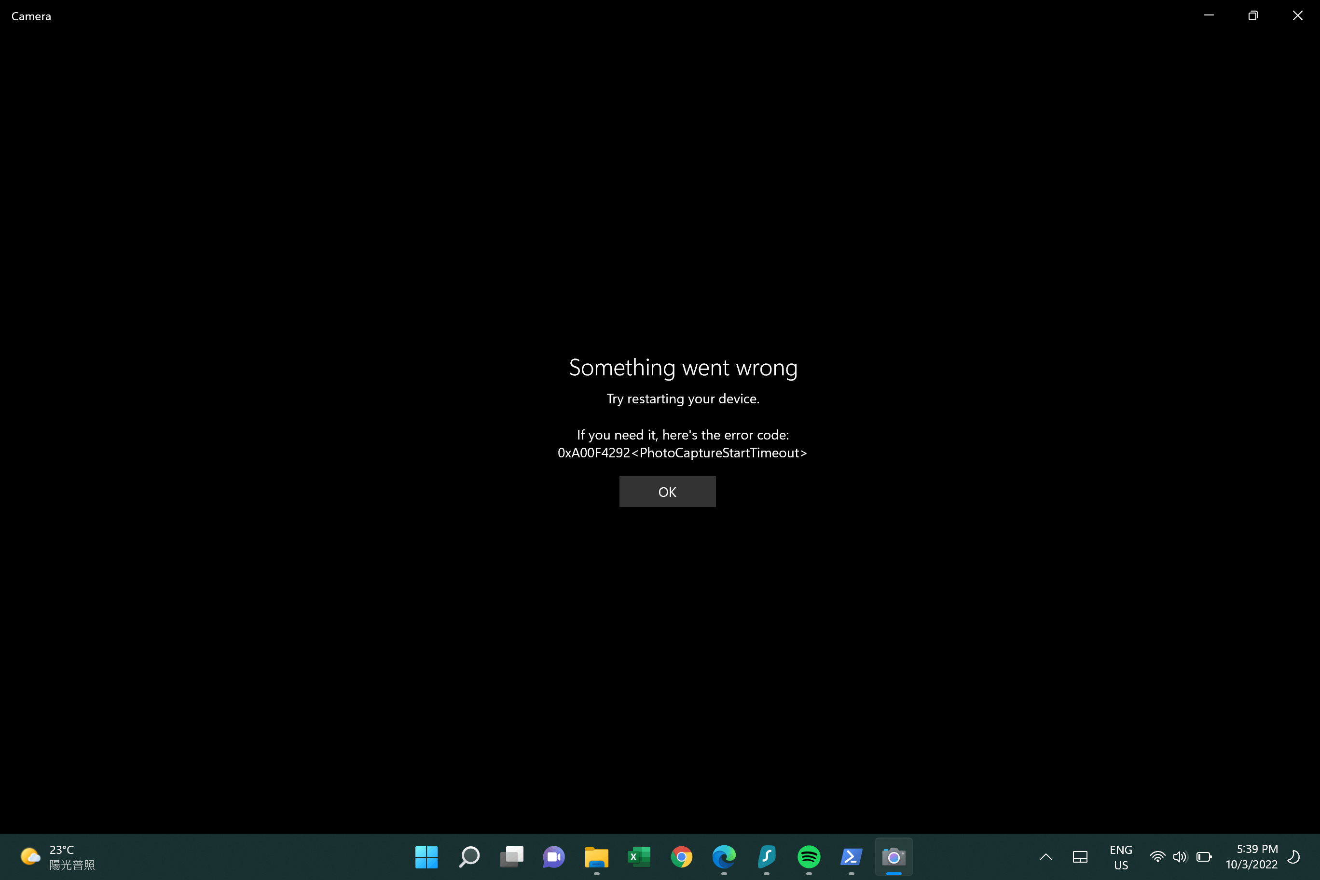The image size is (1320, 880).
Task: Close the Camera window
Action: click(1297, 16)
